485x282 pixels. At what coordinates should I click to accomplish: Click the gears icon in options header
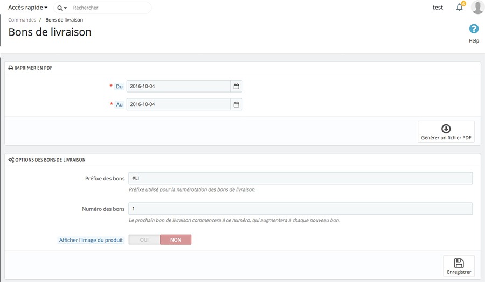tap(11, 160)
